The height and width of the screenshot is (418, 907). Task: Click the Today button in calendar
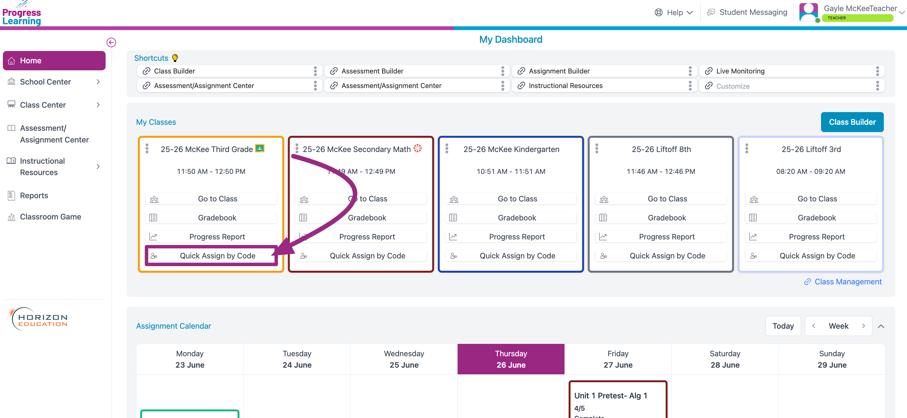click(x=783, y=326)
